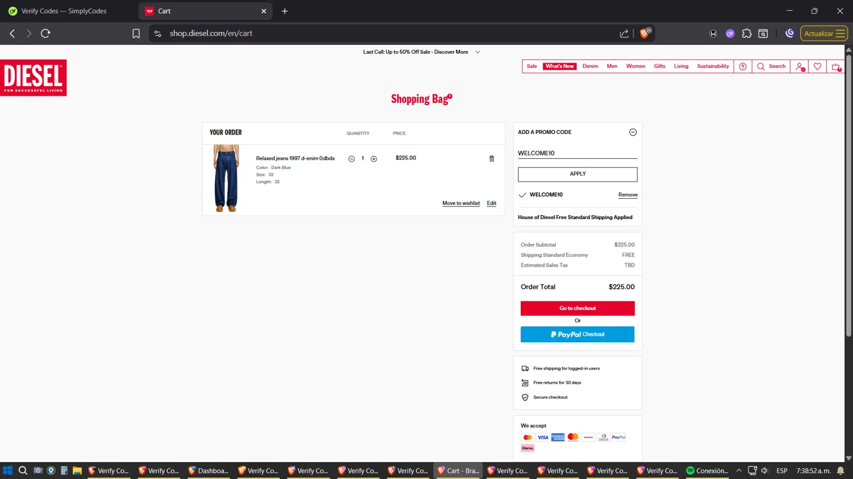853x479 pixels.
Task: Open Relaxed jeans 1997 d-enim product link
Action: (x=295, y=158)
